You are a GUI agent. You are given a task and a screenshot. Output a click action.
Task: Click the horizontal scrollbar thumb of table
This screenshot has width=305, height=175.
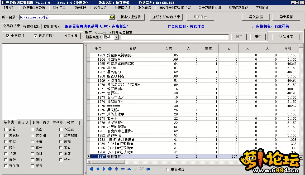pyautogui.click(x=108, y=162)
